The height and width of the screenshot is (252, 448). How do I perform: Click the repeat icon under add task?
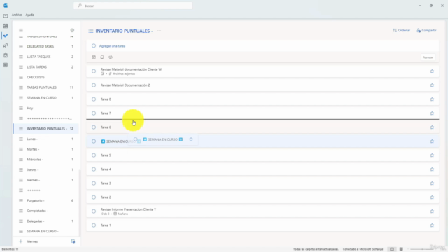tap(111, 57)
